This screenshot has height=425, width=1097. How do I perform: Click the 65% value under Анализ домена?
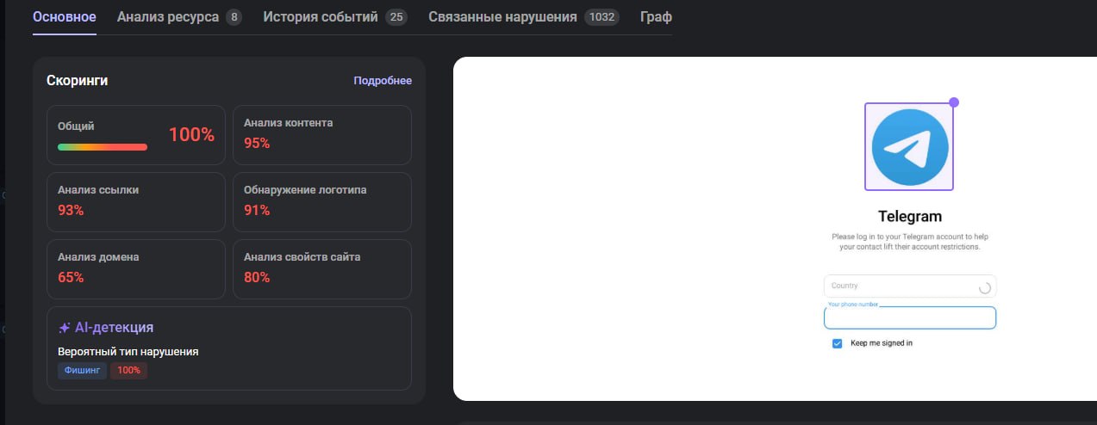(x=71, y=277)
